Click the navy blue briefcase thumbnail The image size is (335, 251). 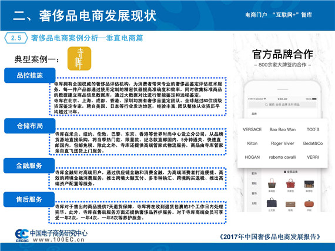pyautogui.click(x=272, y=202)
